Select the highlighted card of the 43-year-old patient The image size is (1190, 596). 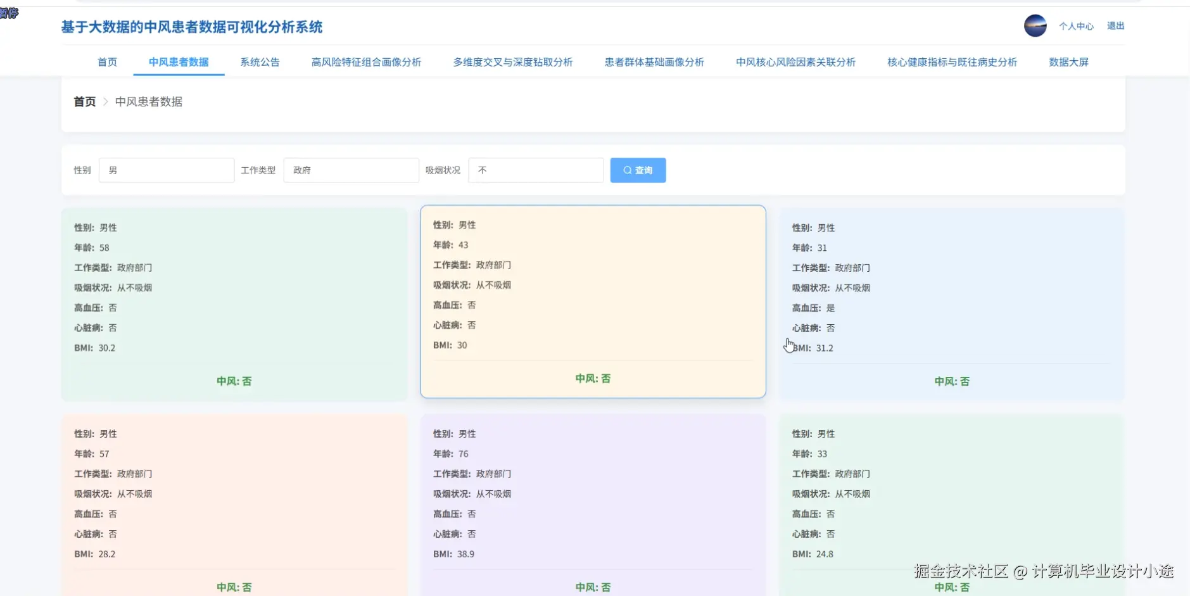point(593,301)
